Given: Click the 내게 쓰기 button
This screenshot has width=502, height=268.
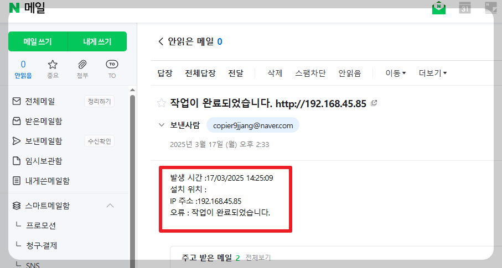Looking at the screenshot, I should point(97,41).
